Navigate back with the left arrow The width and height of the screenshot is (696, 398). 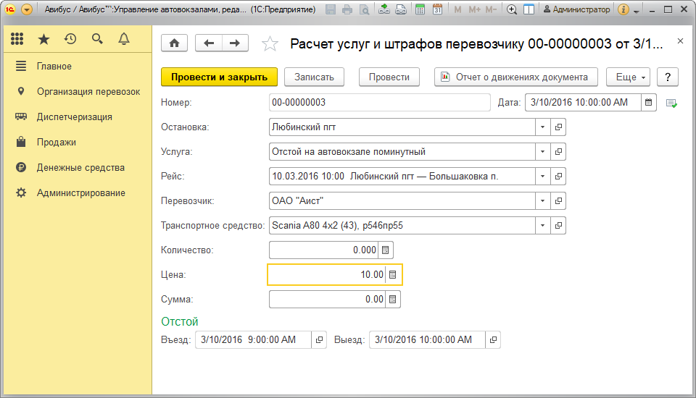pyautogui.click(x=210, y=43)
